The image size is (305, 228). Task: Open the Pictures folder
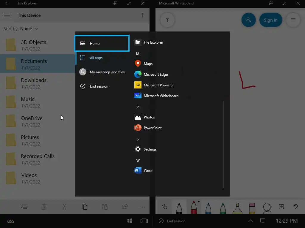(38, 140)
